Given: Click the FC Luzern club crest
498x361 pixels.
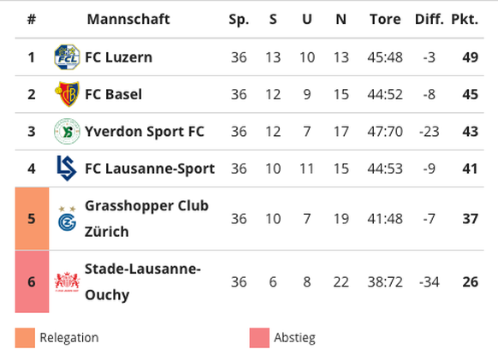Looking at the screenshot, I should click(x=67, y=57).
